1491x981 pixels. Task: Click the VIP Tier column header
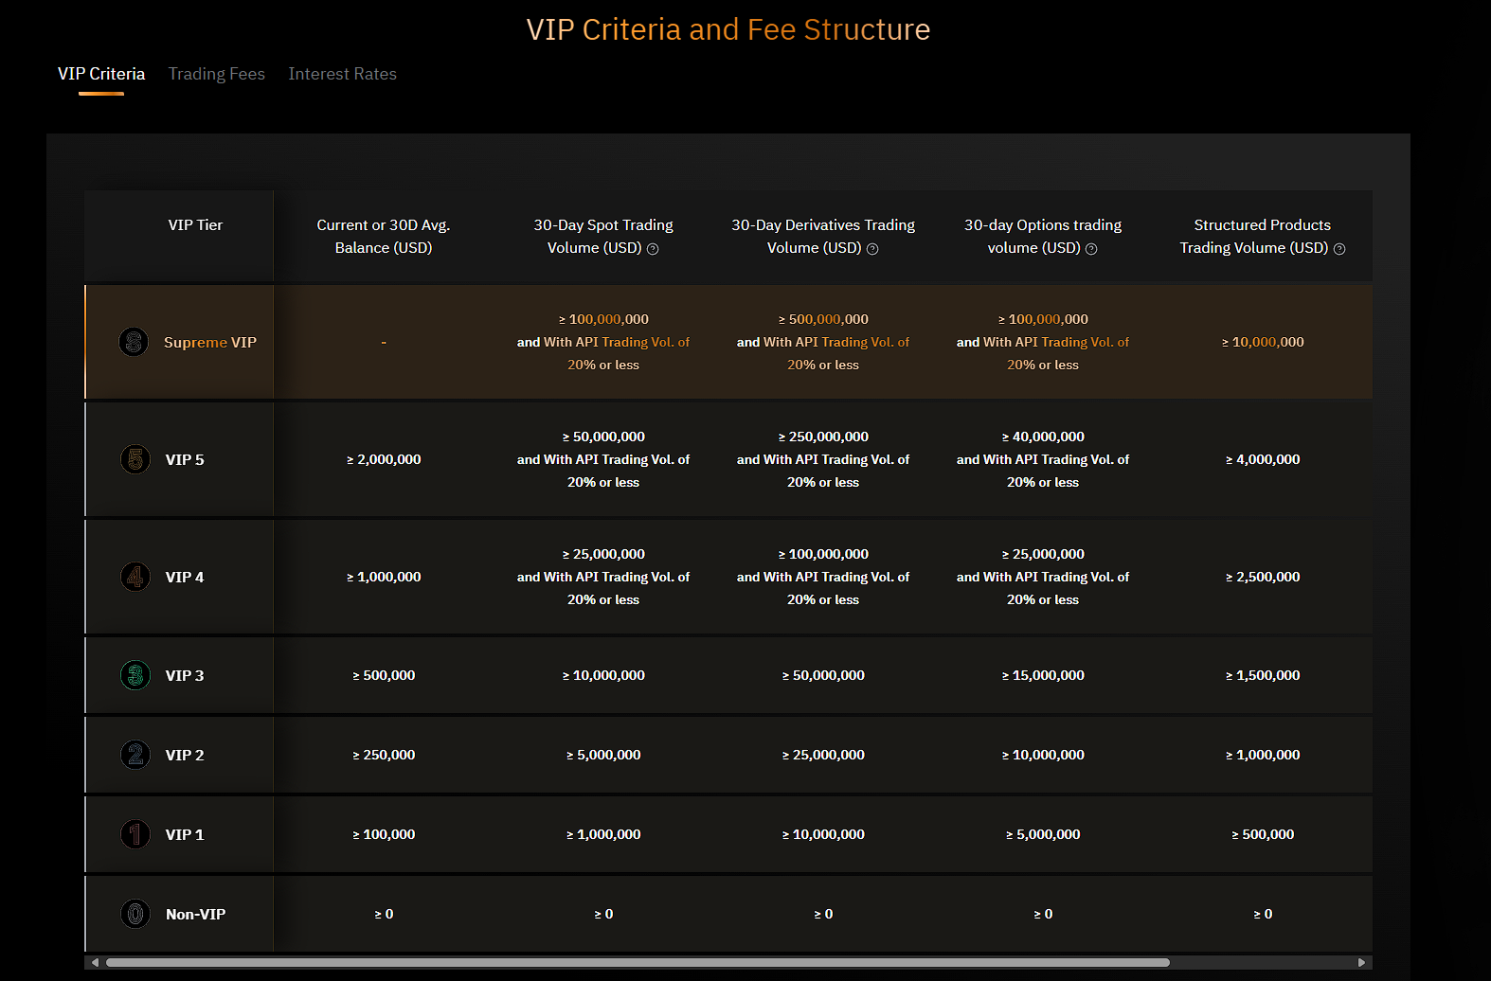[195, 225]
